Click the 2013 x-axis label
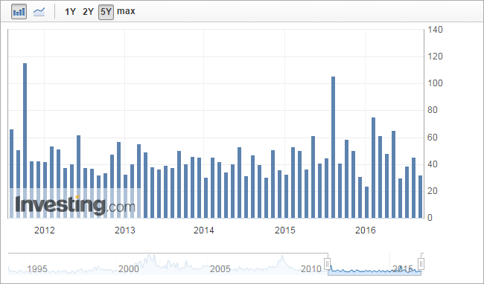 click(x=124, y=230)
